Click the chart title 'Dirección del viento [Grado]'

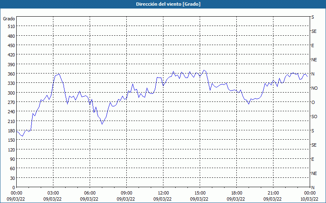(168, 4)
